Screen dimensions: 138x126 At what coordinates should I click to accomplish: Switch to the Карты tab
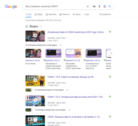point(77,14)
